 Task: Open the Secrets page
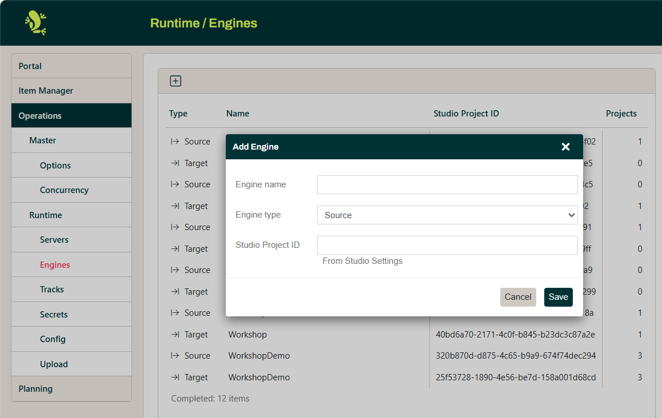tap(54, 314)
